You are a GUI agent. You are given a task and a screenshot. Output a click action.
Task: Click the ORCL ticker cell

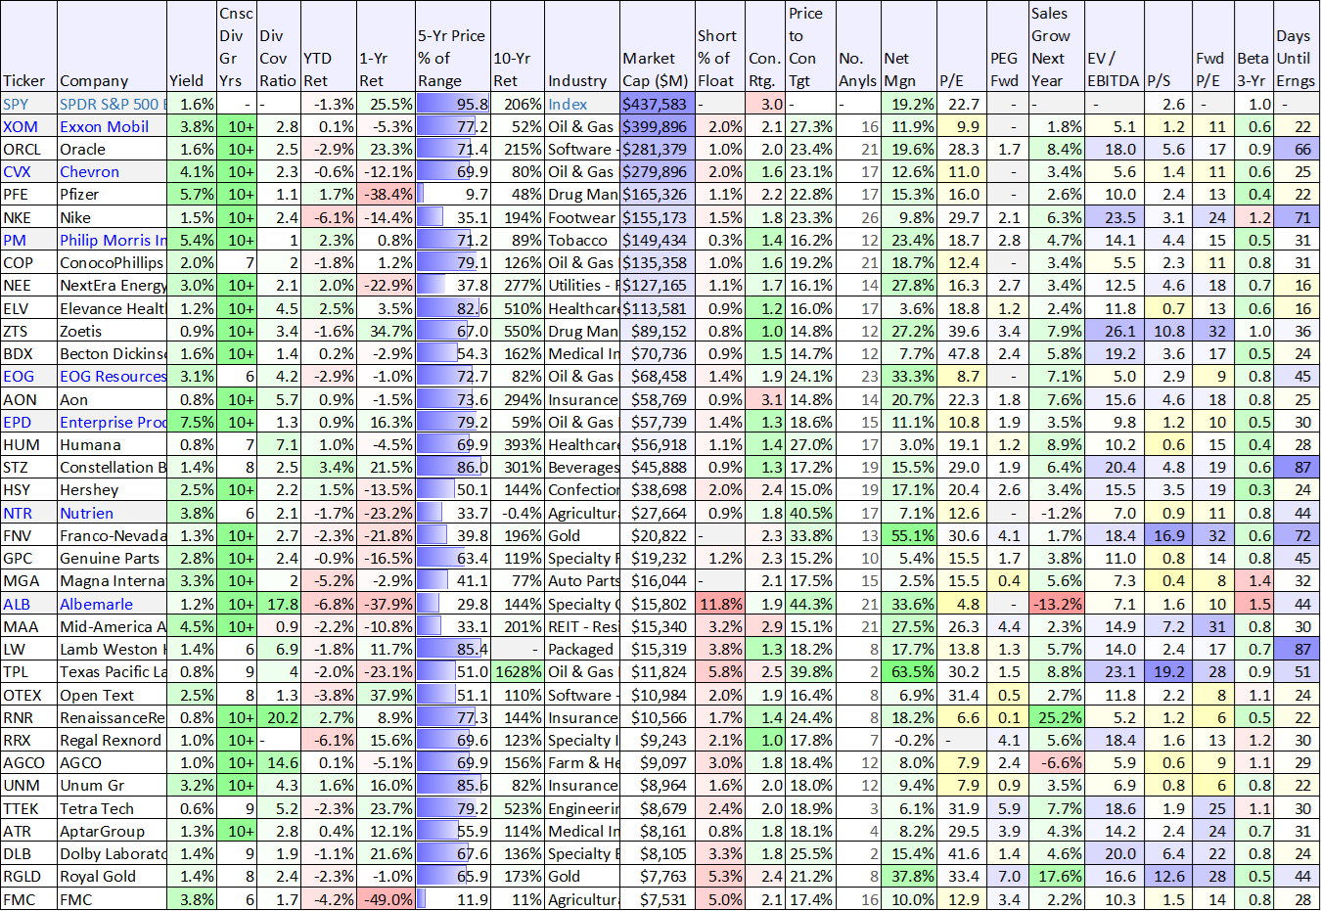[28, 149]
